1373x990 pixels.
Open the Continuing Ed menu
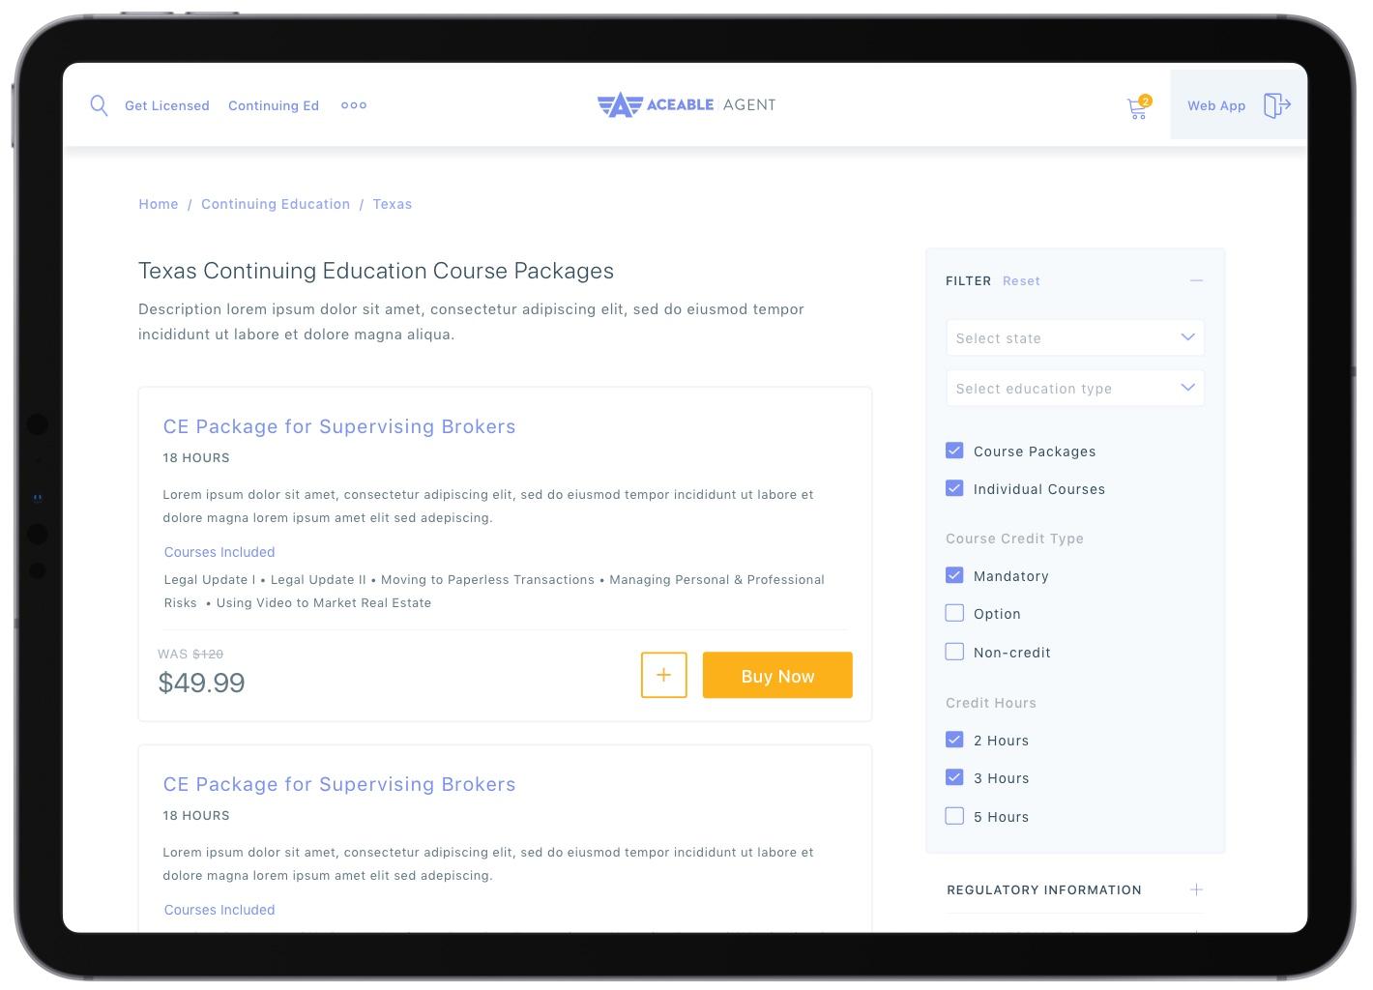coord(274,105)
